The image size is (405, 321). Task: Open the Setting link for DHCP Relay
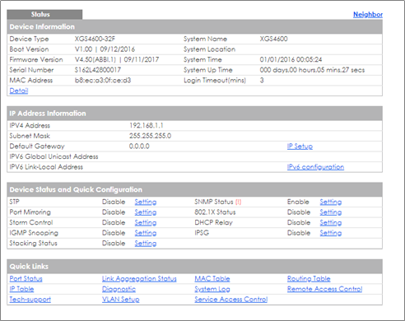click(x=331, y=222)
